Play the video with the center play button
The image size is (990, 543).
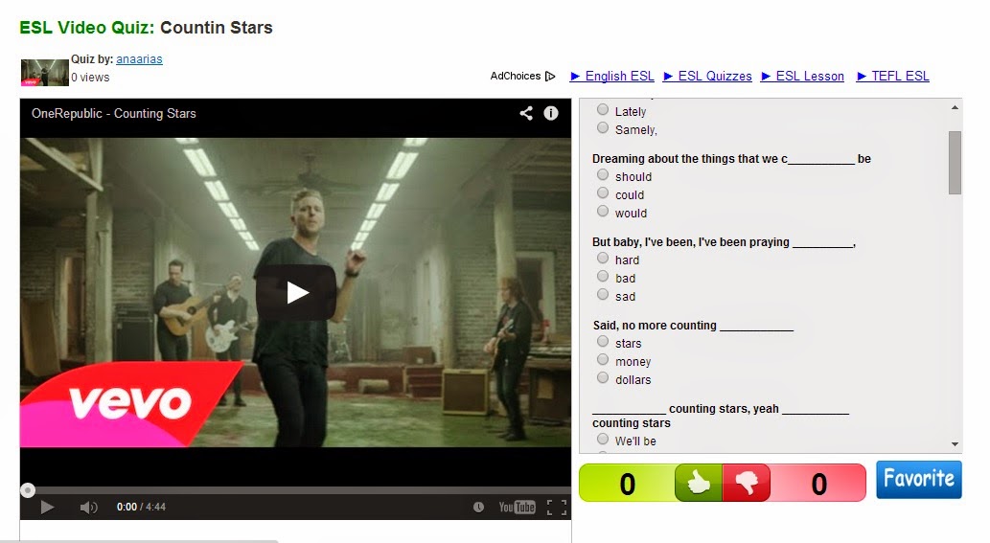point(296,292)
